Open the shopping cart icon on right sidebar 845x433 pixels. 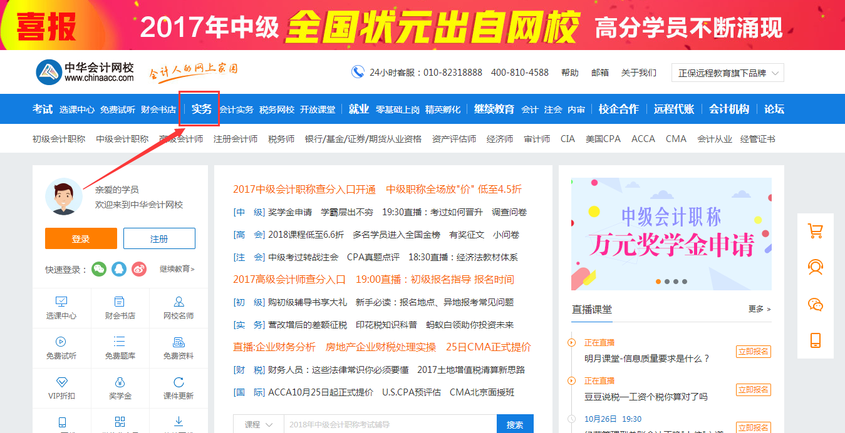pyautogui.click(x=815, y=230)
